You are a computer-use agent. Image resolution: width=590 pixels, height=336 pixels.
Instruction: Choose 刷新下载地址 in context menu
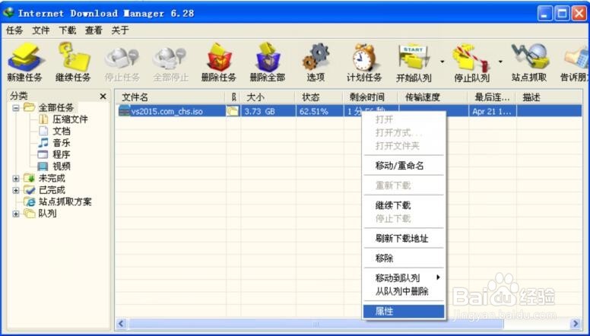(x=404, y=238)
